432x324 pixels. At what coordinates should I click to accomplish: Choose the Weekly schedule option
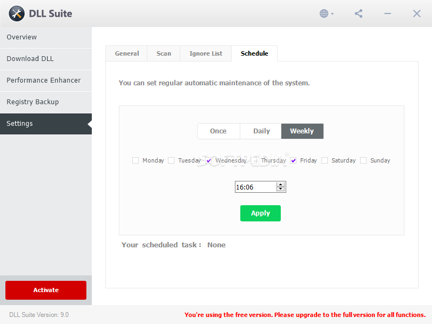coord(302,131)
